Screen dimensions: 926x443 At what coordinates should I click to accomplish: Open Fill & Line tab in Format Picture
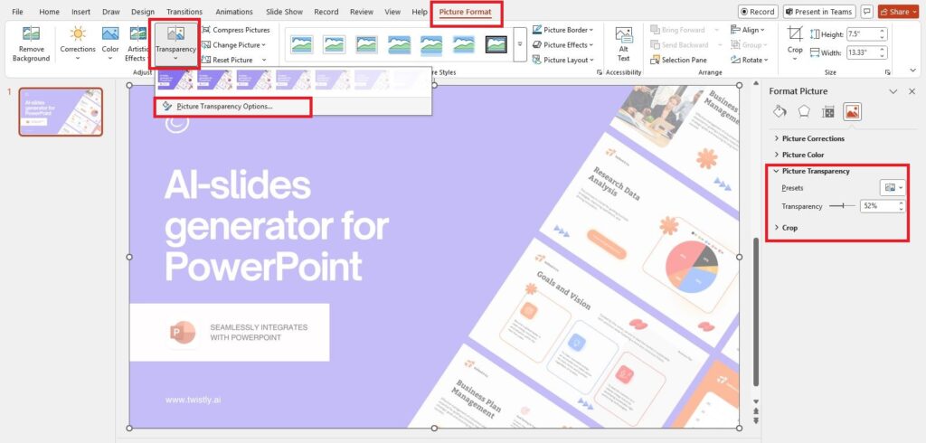pyautogui.click(x=780, y=111)
